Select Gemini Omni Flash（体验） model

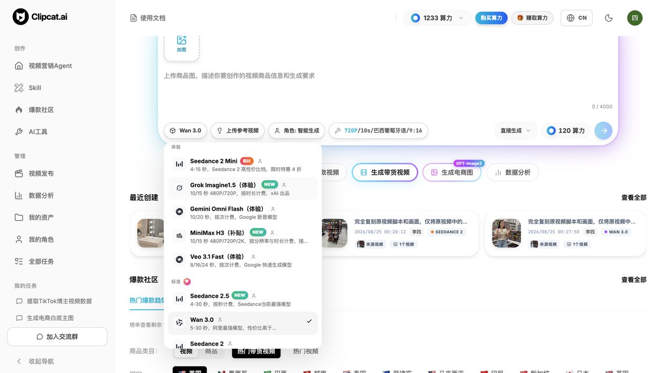243,212
